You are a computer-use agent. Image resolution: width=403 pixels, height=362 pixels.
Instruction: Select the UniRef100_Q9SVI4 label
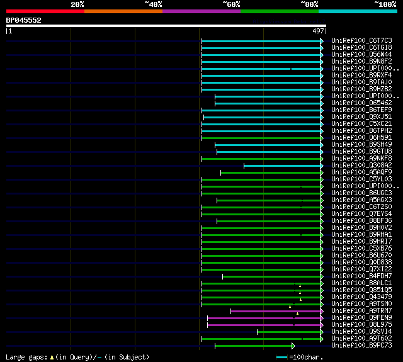pos(361,332)
